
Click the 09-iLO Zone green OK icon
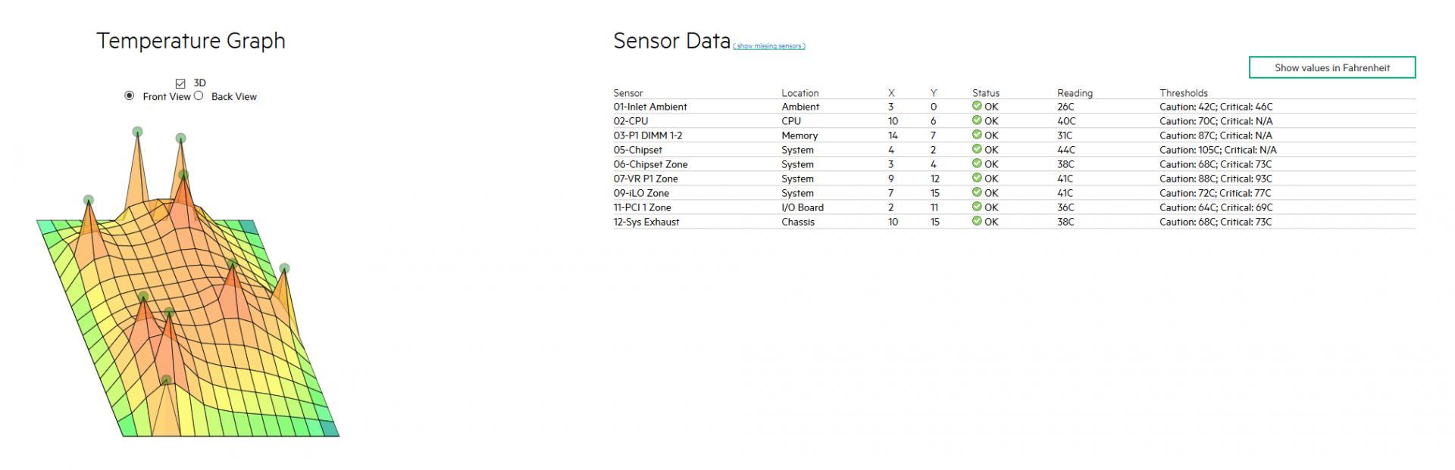point(977,192)
